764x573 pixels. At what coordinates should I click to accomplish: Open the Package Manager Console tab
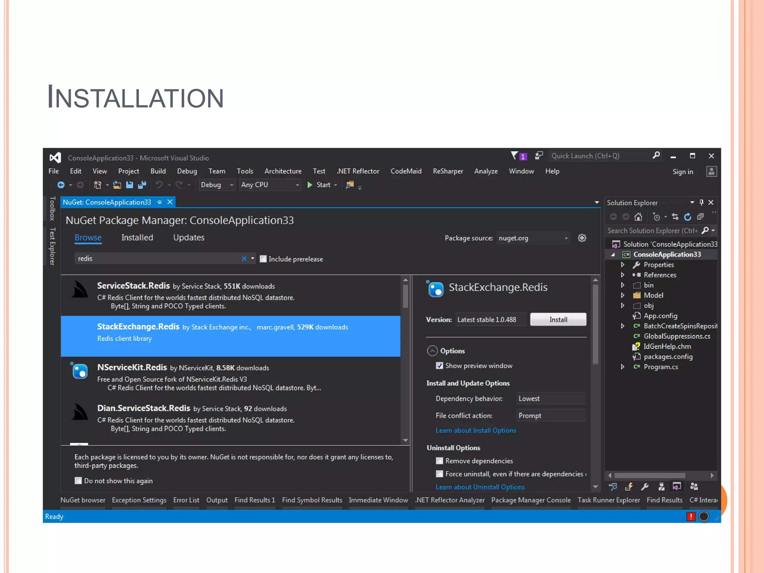point(531,500)
